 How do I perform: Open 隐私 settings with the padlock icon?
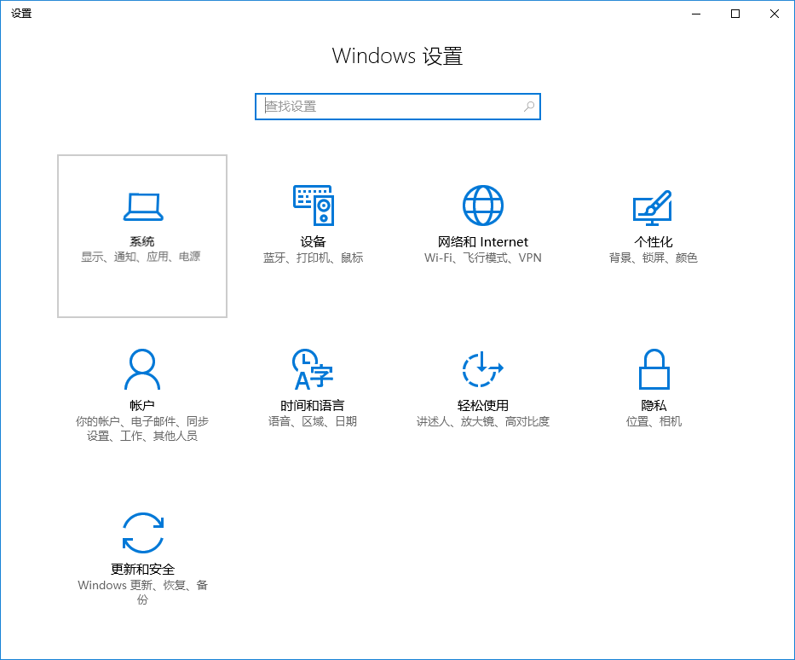pyautogui.click(x=654, y=368)
